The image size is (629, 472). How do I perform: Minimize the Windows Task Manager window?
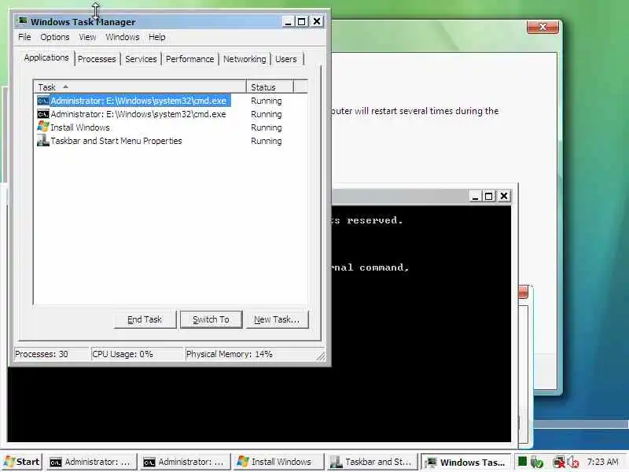288,21
